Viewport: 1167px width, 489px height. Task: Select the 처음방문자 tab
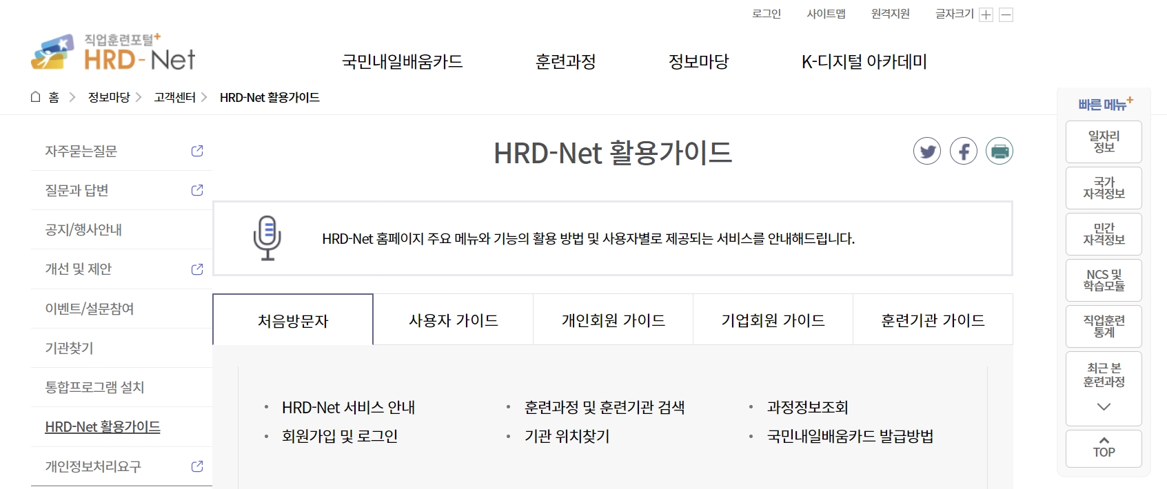click(x=293, y=320)
